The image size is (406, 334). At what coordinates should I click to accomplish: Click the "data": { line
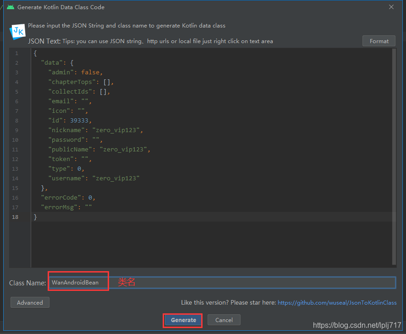pos(57,63)
